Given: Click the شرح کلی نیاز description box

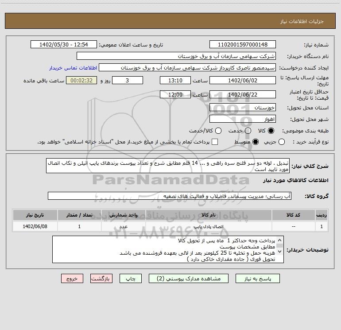Looking at the screenshot, I should [168, 166].
